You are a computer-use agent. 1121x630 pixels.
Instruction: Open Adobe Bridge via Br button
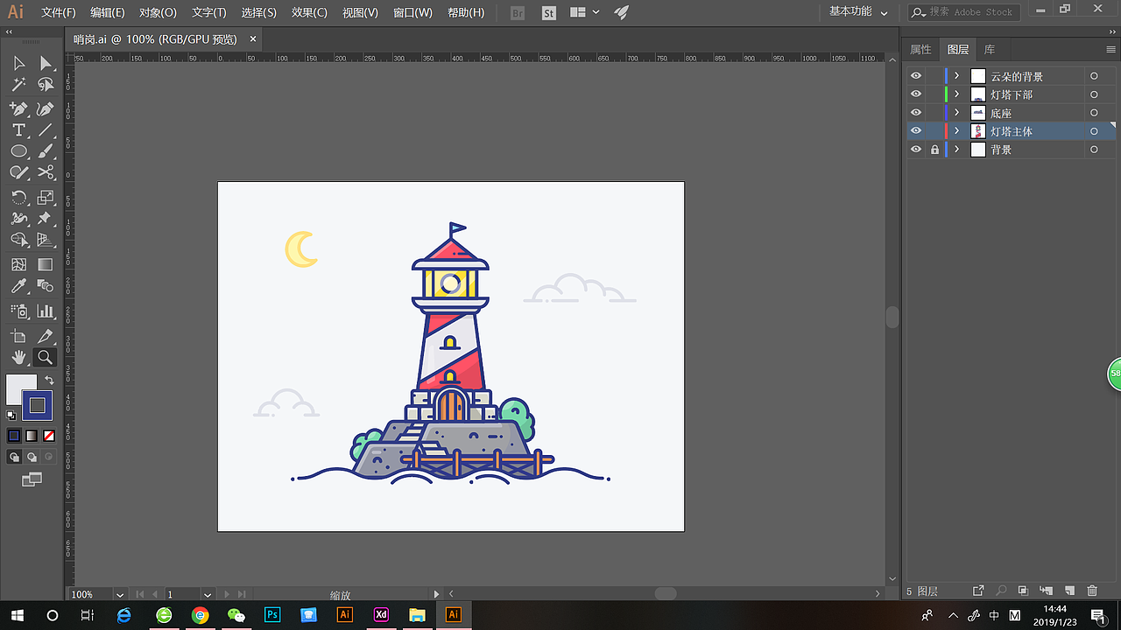[x=518, y=12]
